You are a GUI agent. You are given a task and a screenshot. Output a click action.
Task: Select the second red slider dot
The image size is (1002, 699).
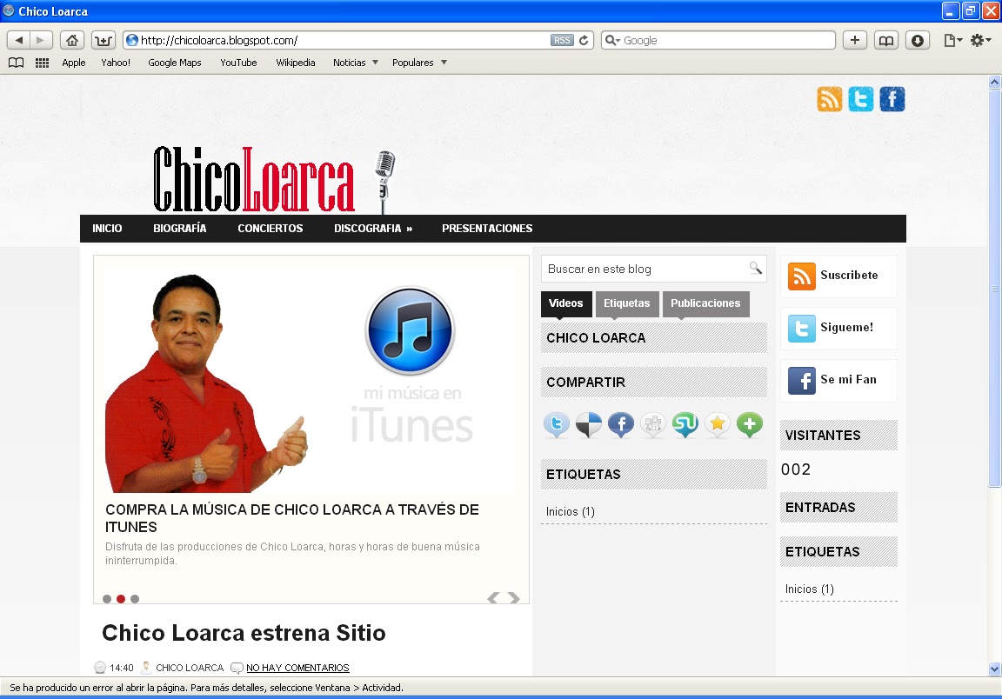tap(121, 599)
